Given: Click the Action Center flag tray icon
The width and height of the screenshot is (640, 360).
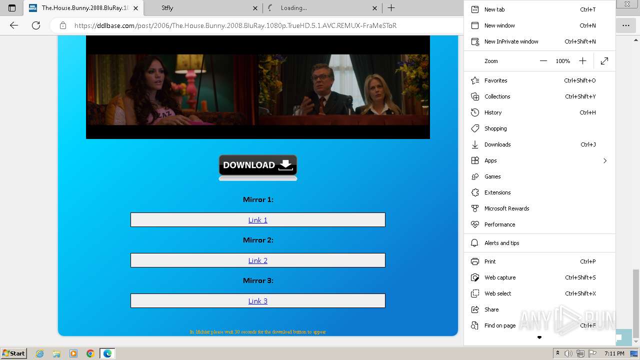Looking at the screenshot, I should point(592,353).
